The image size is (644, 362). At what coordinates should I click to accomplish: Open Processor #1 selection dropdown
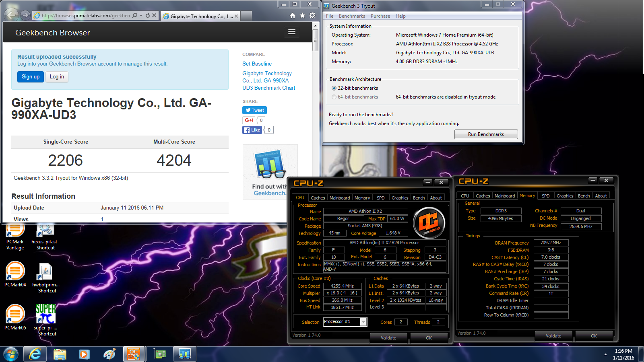(363, 322)
